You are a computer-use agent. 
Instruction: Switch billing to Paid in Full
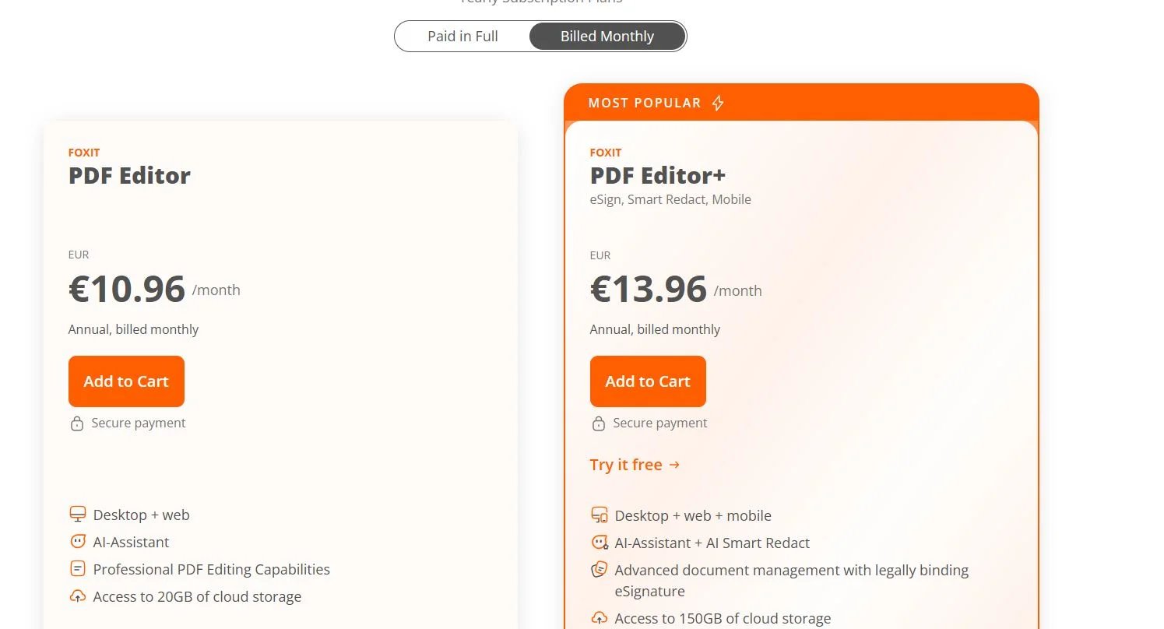(x=462, y=37)
